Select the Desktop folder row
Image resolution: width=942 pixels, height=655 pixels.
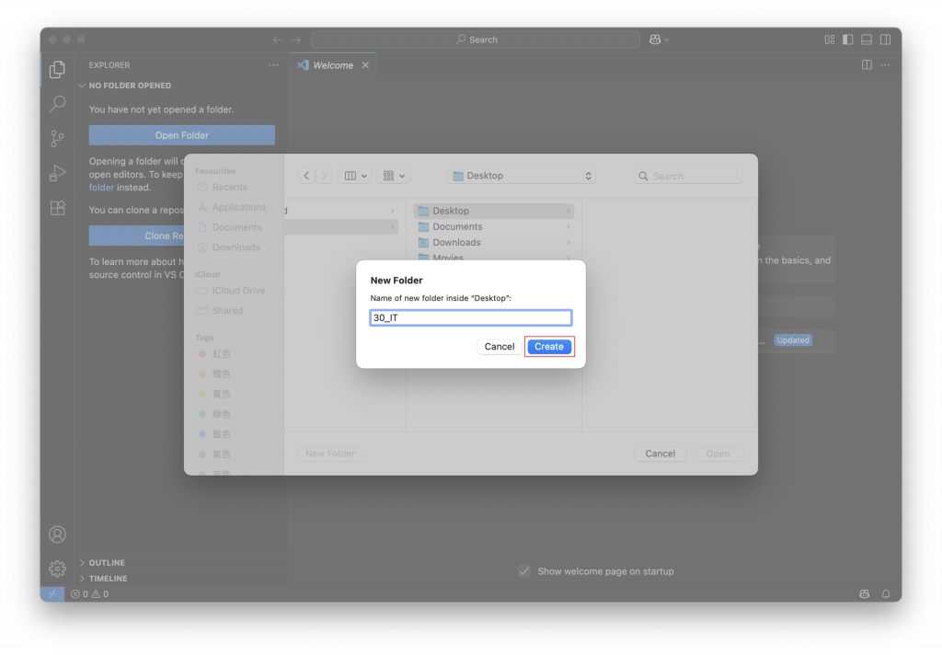pyautogui.click(x=494, y=211)
